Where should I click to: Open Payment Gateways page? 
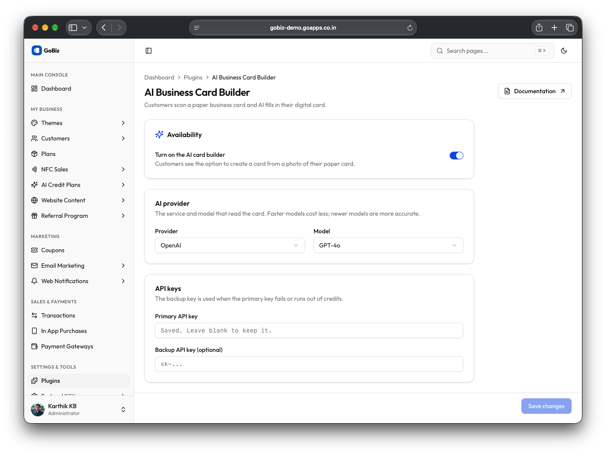point(79,346)
